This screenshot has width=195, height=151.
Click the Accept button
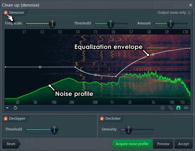point(184,144)
